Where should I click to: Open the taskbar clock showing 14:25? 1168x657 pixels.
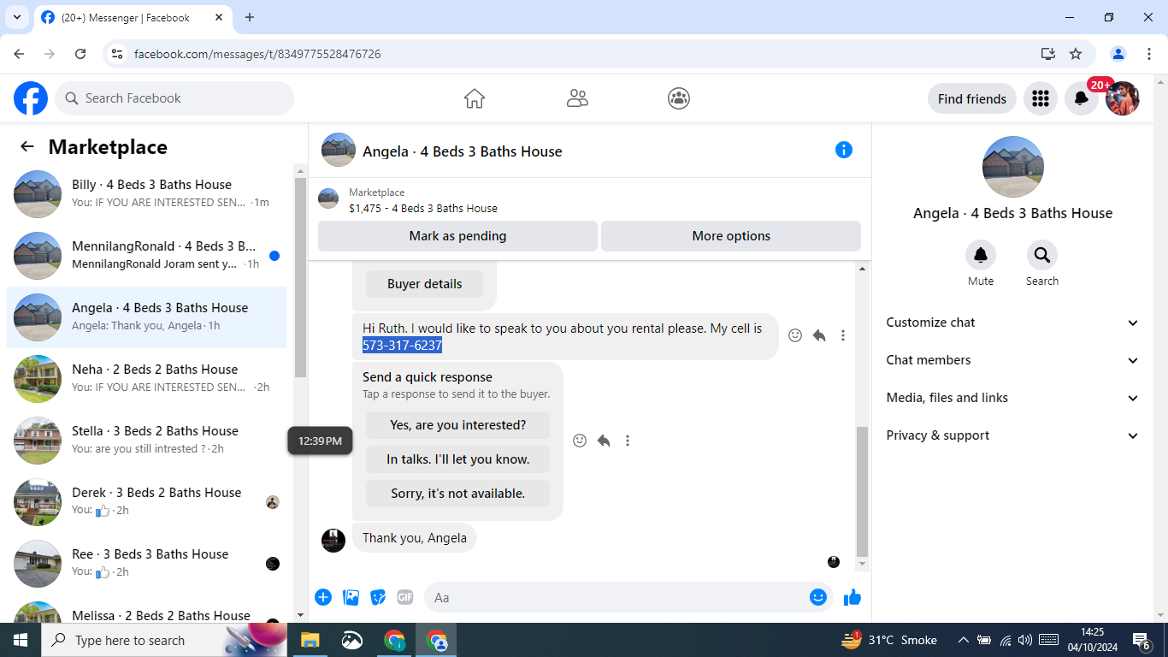click(x=1092, y=640)
